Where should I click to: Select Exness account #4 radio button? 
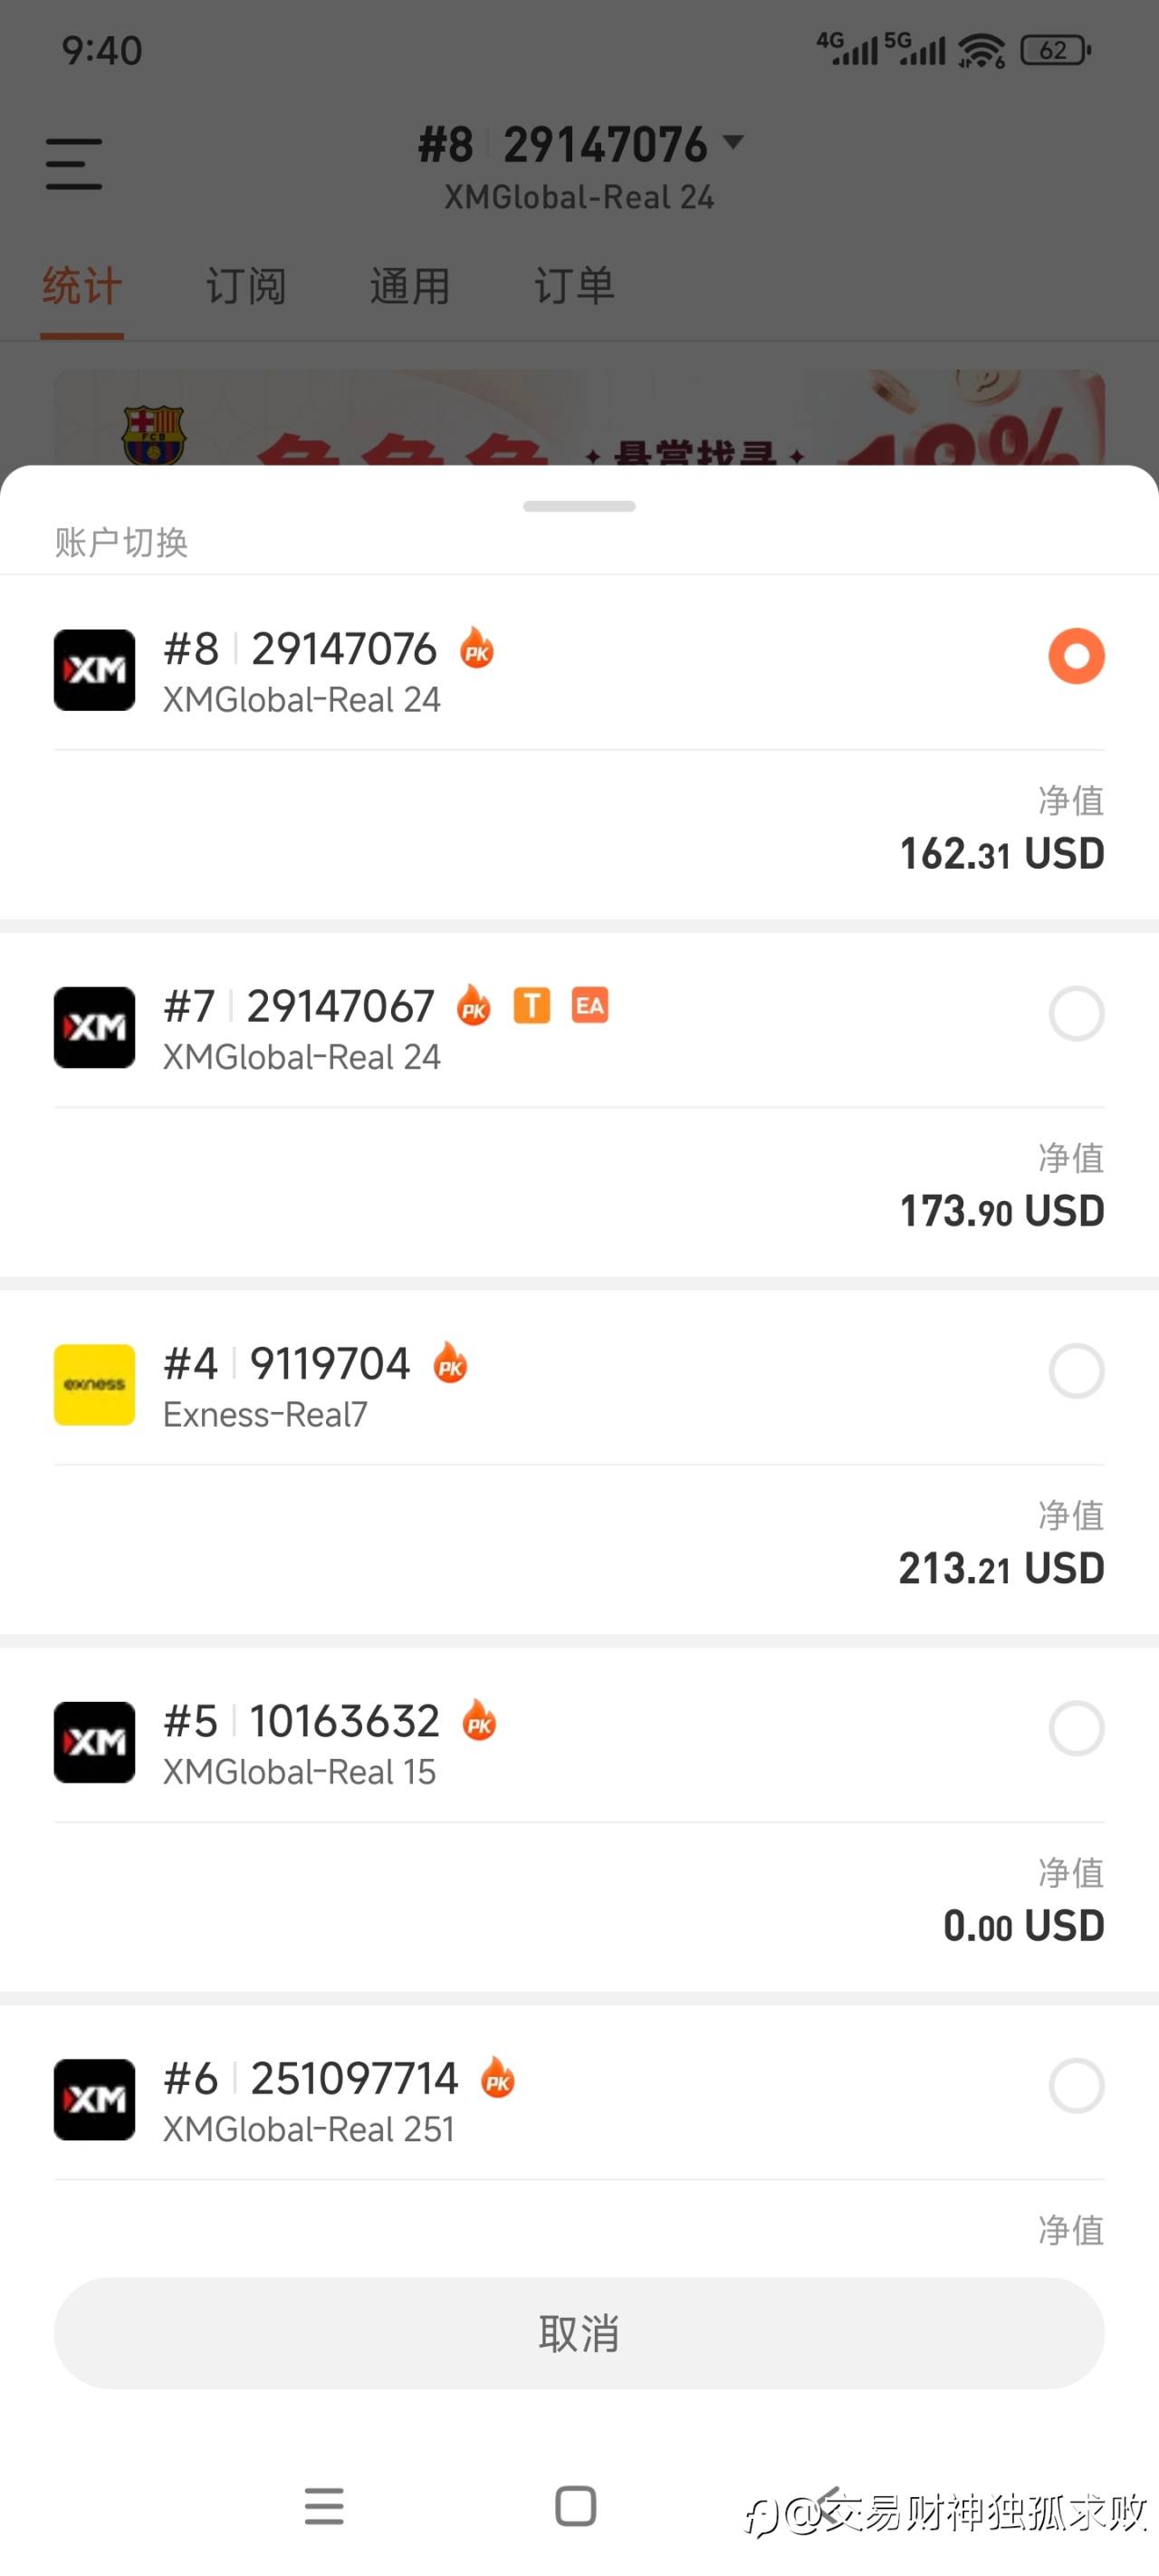pyautogui.click(x=1076, y=1371)
